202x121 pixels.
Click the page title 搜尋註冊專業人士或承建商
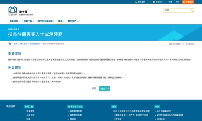(35, 34)
